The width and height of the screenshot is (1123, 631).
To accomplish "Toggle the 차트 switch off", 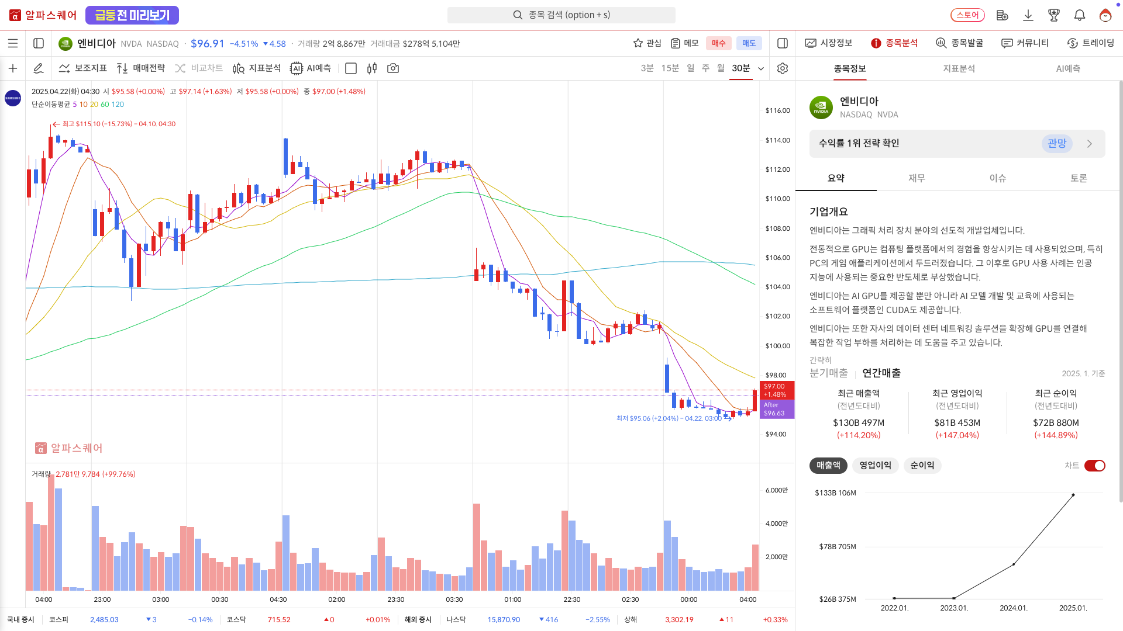I will pos(1095,466).
